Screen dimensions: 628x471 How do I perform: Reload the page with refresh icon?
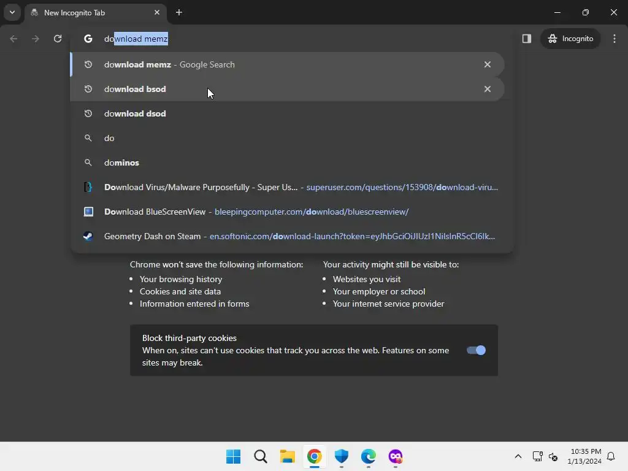(58, 39)
